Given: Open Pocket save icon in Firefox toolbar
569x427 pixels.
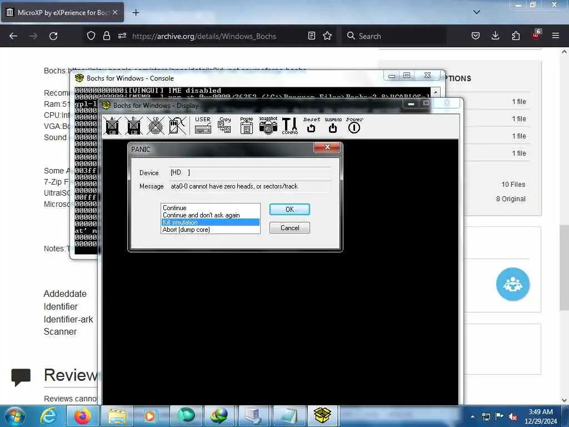Looking at the screenshot, I should tap(476, 36).
